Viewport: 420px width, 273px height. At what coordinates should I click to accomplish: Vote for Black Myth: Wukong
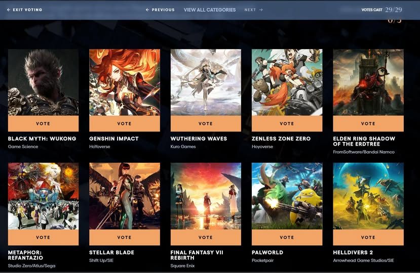click(x=43, y=123)
